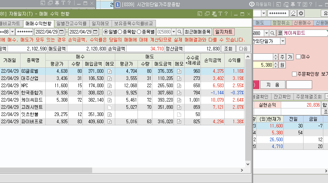Open sell memo for 케이씨피드 row

[x=179, y=100]
